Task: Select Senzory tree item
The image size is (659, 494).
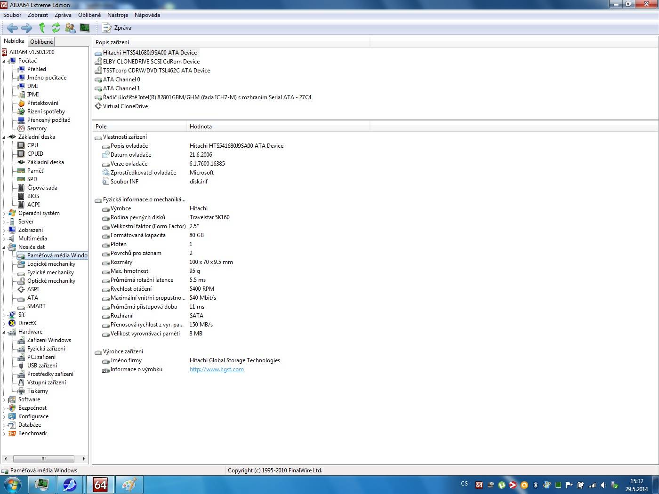Action: (x=37, y=128)
